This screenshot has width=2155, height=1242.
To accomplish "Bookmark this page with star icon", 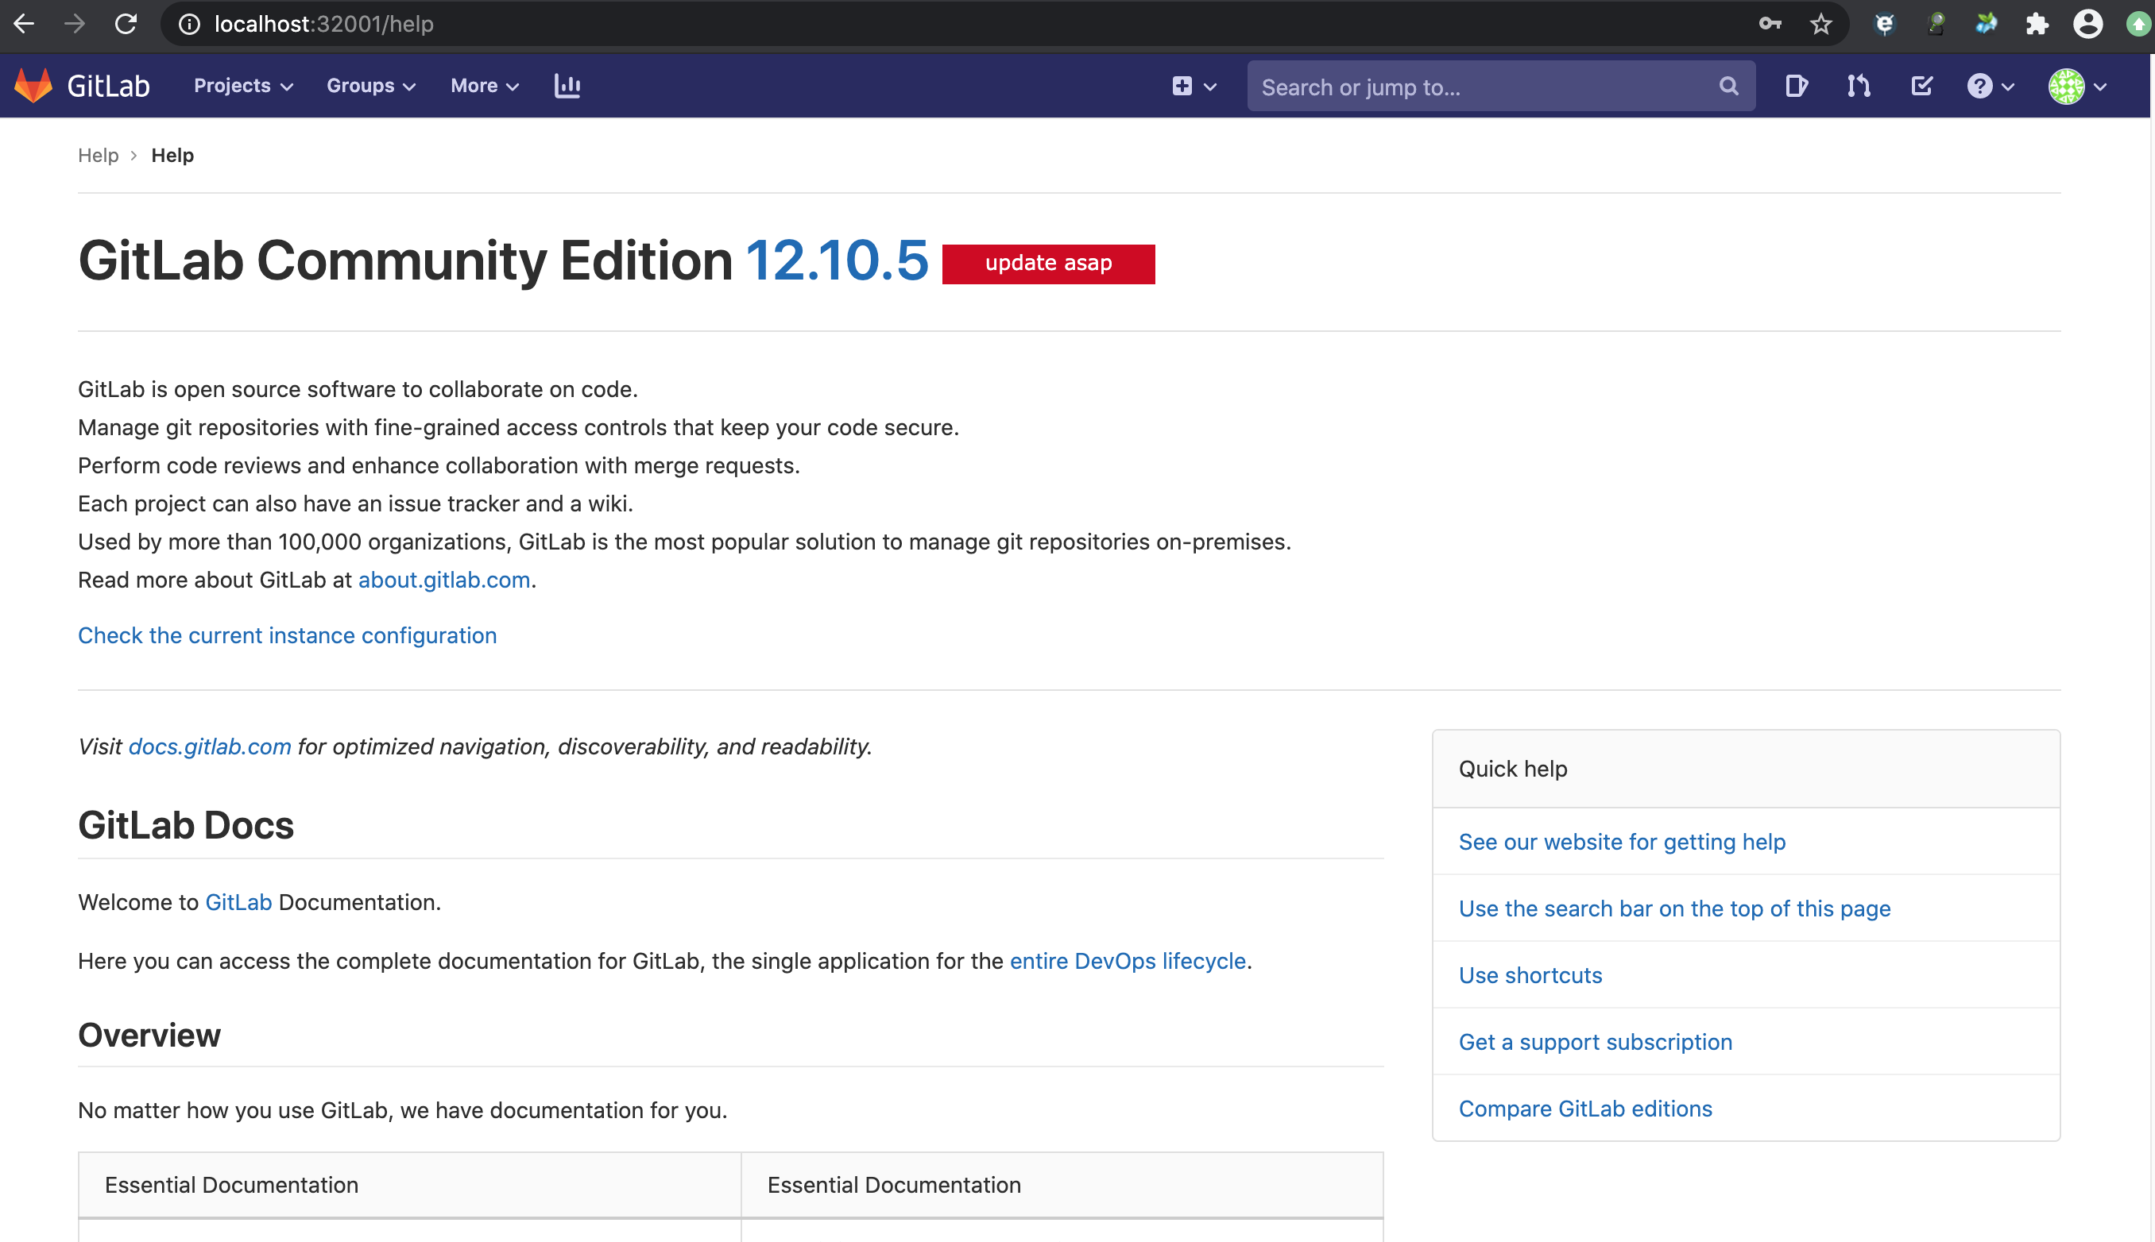I will (x=1820, y=24).
